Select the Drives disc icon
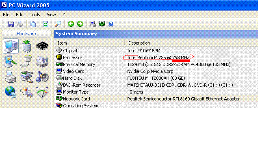Image resolution: width=260 pixels, height=162 pixels. (x=42, y=62)
